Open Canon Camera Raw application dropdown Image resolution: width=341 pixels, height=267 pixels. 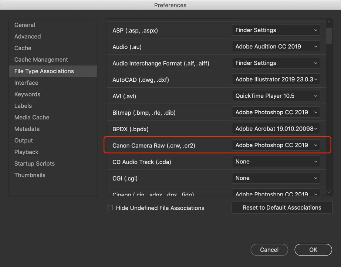276,145
